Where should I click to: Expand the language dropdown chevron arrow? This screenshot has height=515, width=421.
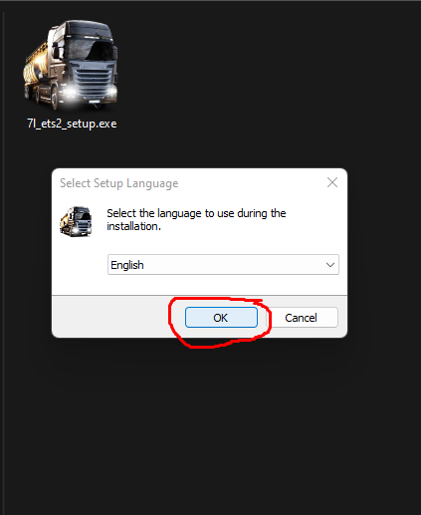tap(330, 265)
